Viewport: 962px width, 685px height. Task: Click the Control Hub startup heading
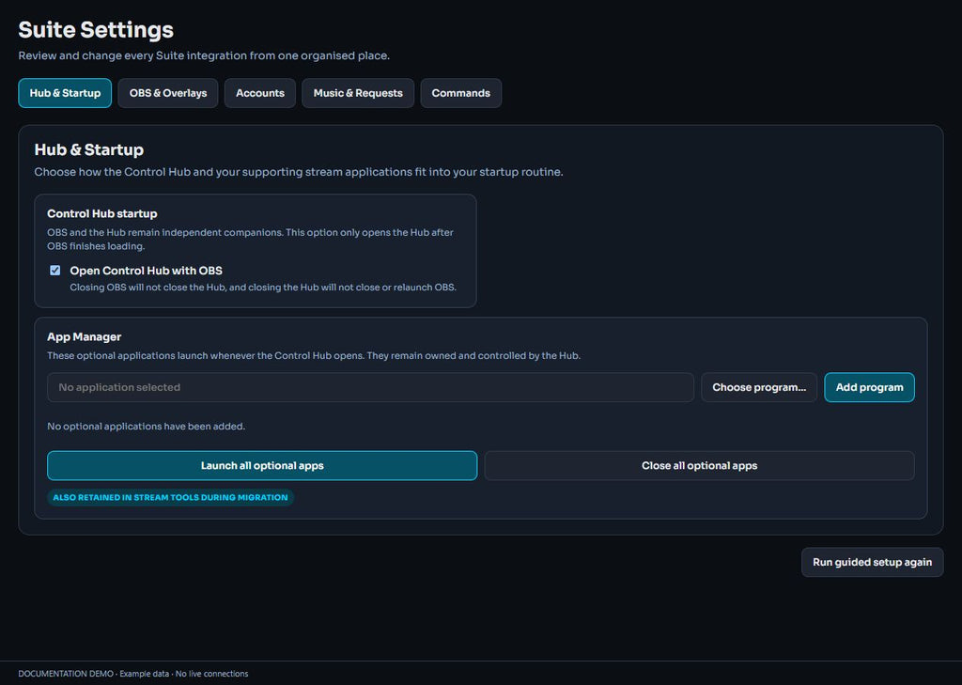pos(101,213)
